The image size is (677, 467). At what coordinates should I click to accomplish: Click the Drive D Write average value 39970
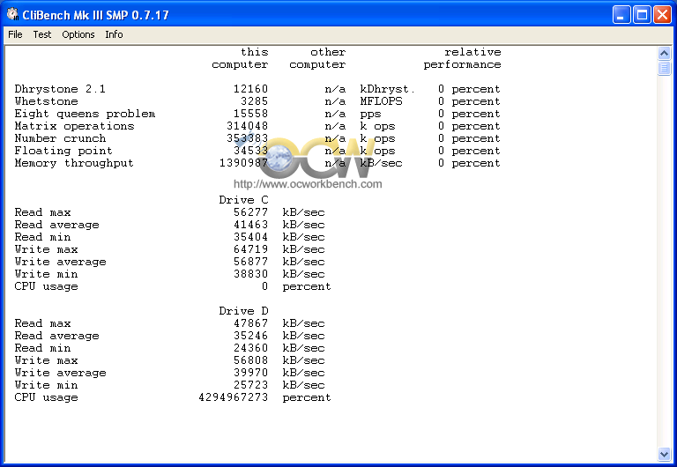point(250,373)
